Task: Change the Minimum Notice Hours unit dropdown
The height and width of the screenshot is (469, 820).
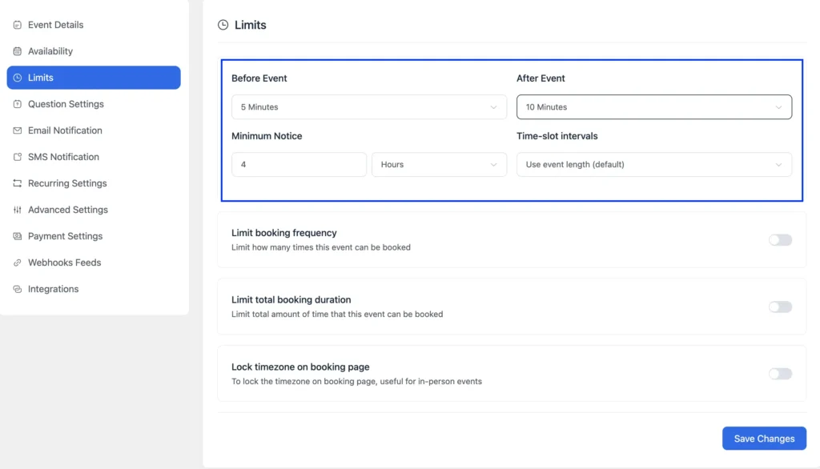Action: [x=439, y=165]
